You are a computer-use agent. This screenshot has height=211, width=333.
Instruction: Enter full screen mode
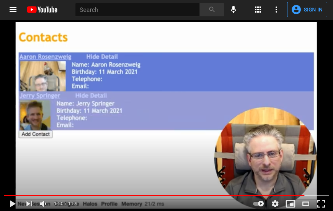321,204
